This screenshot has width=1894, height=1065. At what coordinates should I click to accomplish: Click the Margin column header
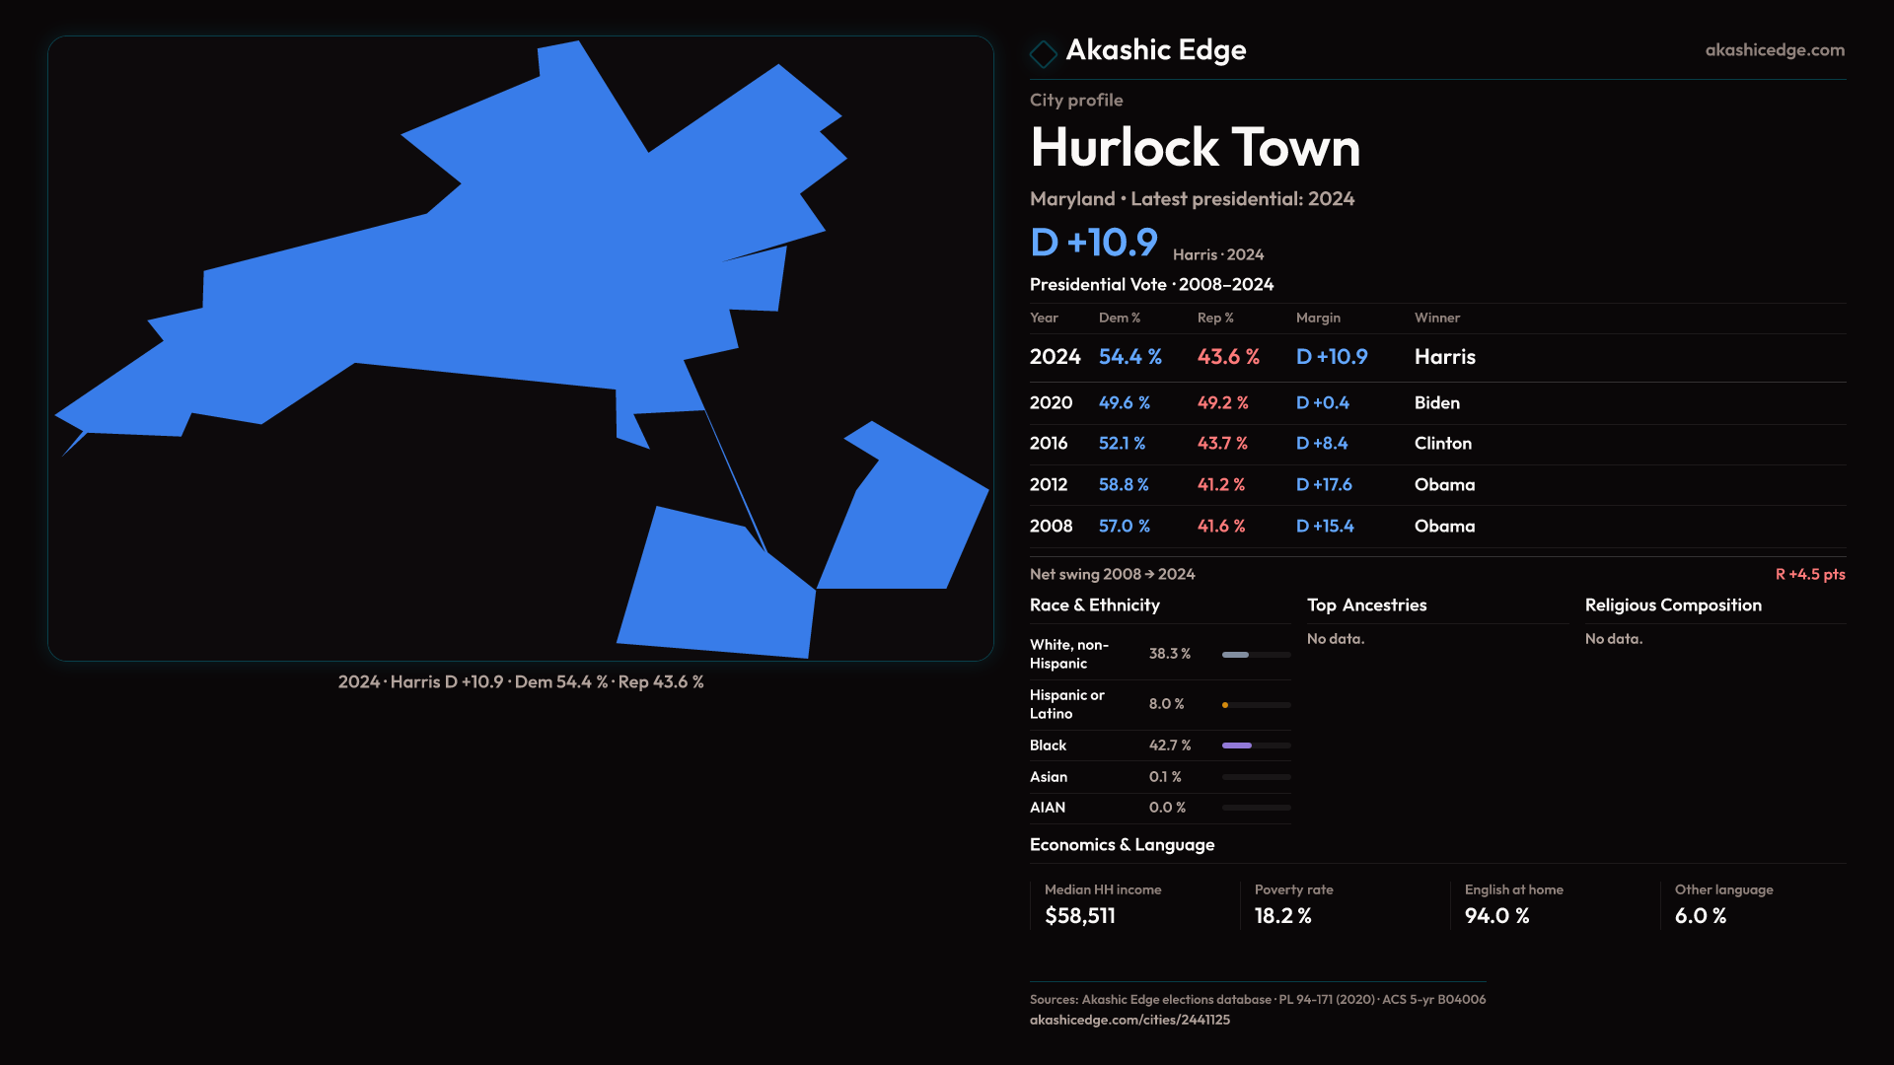(1318, 318)
